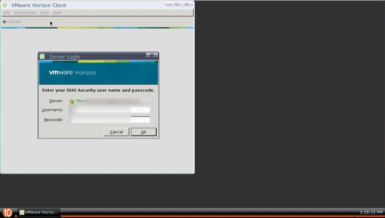Click the secure lock icon beside server URL
This screenshot has height=218, width=385.
71,101
